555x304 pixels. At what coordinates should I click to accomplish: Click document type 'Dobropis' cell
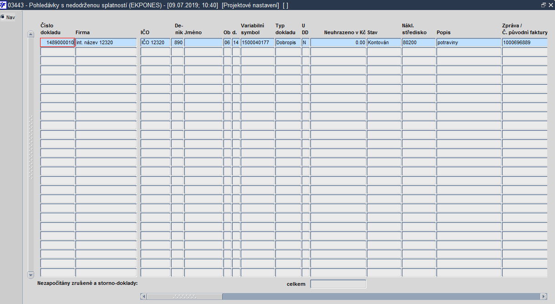[x=288, y=42]
